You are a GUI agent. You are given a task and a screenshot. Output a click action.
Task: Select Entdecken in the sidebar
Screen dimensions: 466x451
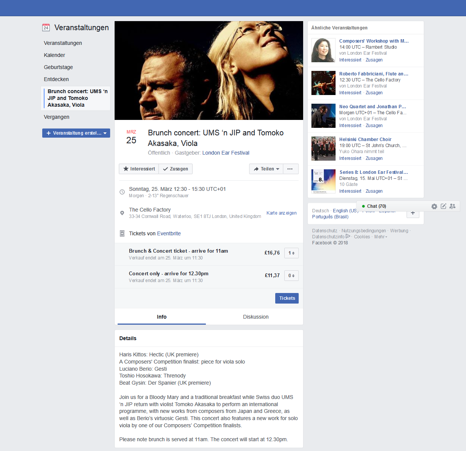56,79
